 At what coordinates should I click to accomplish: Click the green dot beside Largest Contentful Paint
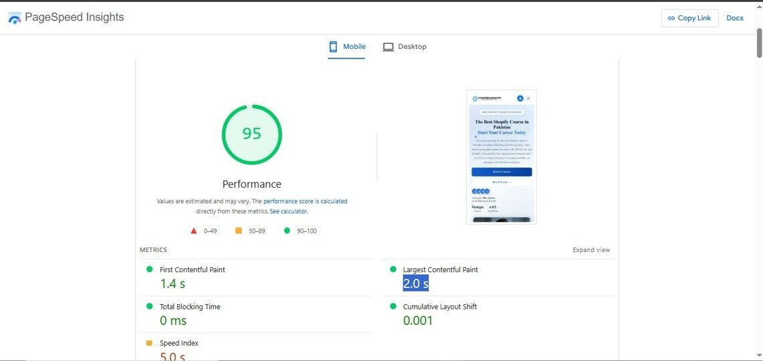(393, 269)
